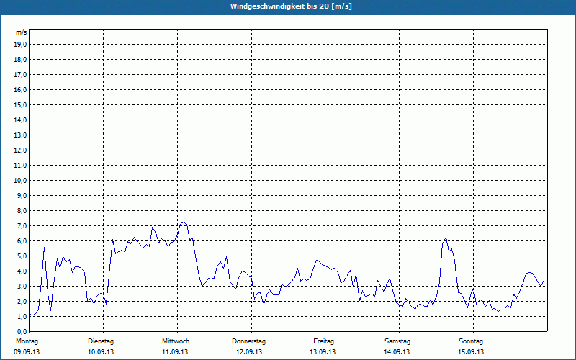Select the 14,0 y-axis value
The height and width of the screenshot is (360, 576).
pos(20,120)
